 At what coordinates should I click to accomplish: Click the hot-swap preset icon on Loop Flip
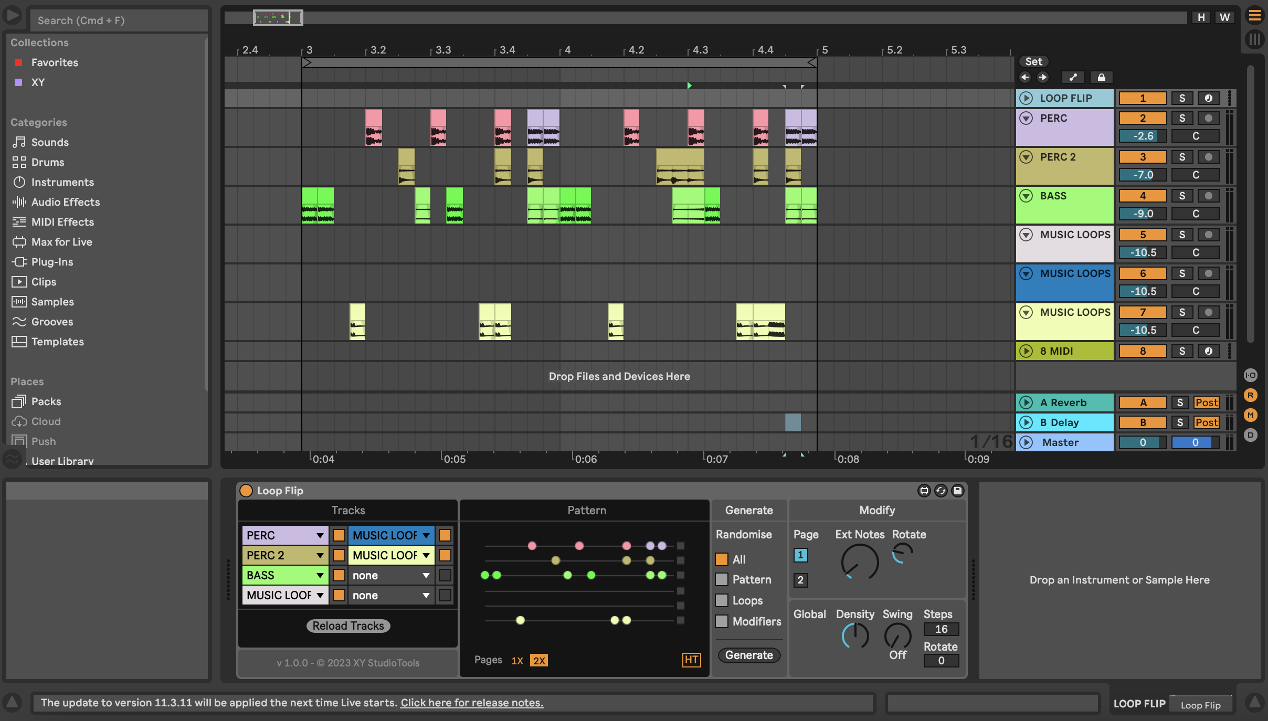(941, 491)
